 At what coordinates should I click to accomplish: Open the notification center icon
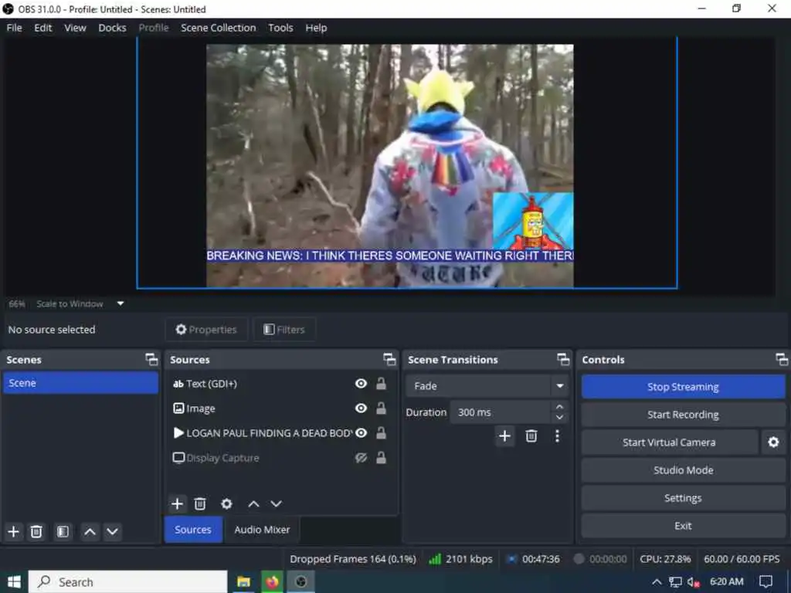pyautogui.click(x=766, y=582)
